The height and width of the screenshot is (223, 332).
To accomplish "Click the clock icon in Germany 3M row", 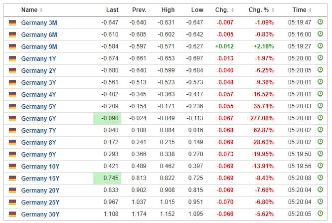I will click(320, 22).
